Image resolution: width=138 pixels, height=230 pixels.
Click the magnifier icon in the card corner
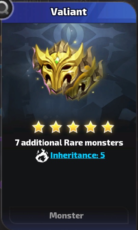tap(5, 7)
